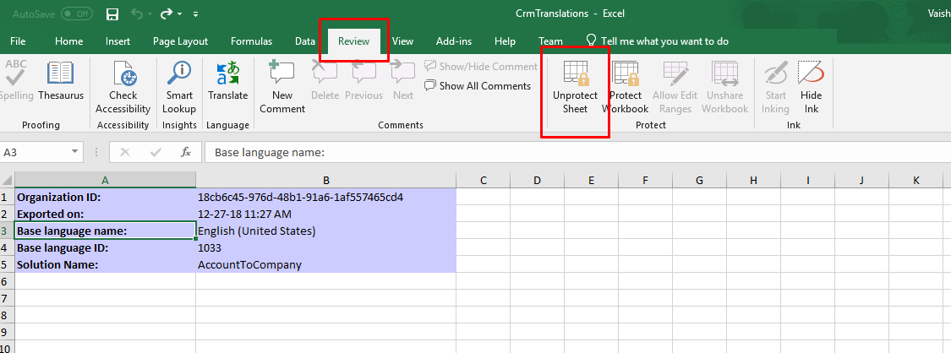The width and height of the screenshot is (951, 353).
Task: Click cell 'Base language ID:'
Action: pyautogui.click(x=105, y=247)
